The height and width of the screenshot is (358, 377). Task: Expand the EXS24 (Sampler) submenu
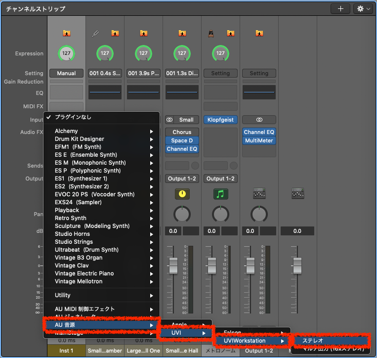[101, 202]
